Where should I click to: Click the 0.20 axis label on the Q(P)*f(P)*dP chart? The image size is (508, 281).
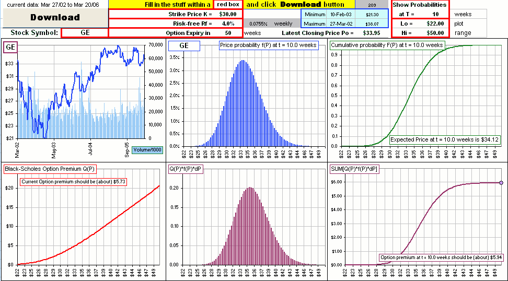coord(175,188)
